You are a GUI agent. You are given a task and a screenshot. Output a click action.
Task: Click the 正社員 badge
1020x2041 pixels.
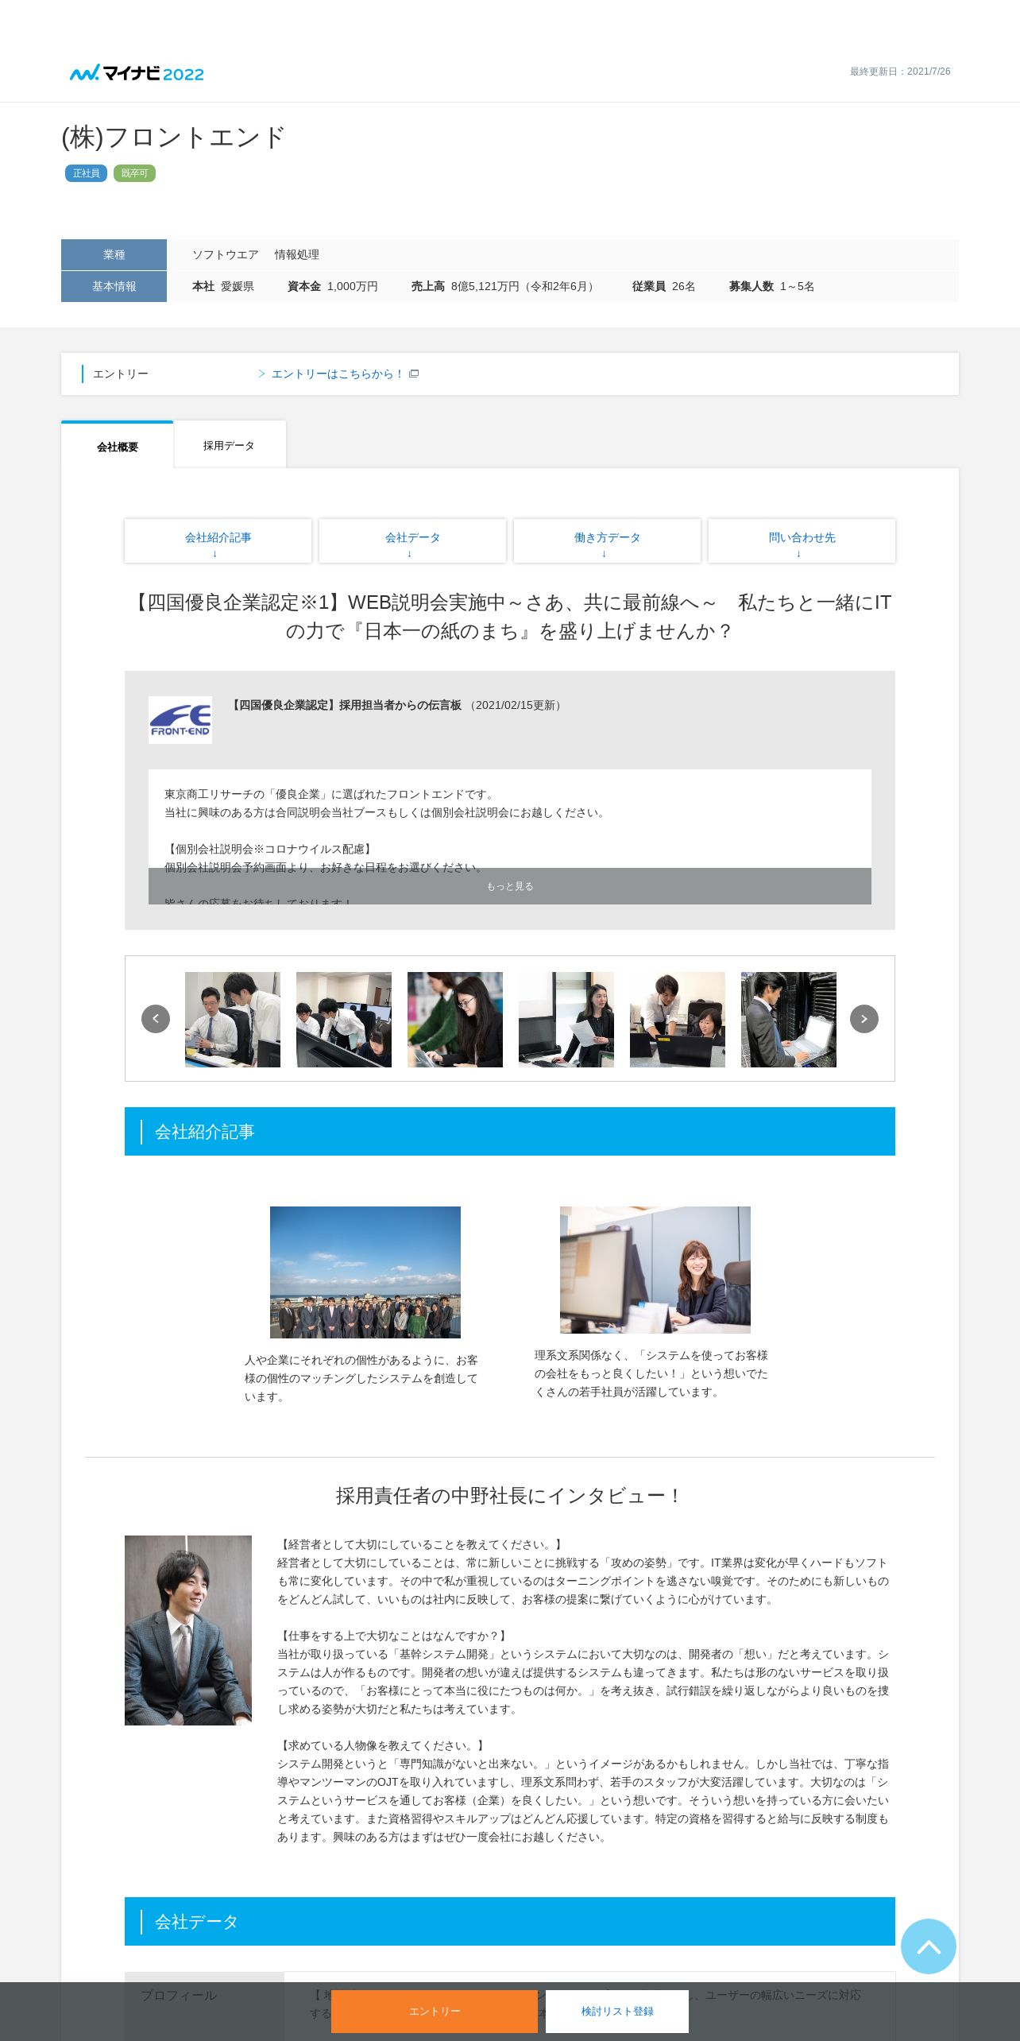(x=86, y=173)
